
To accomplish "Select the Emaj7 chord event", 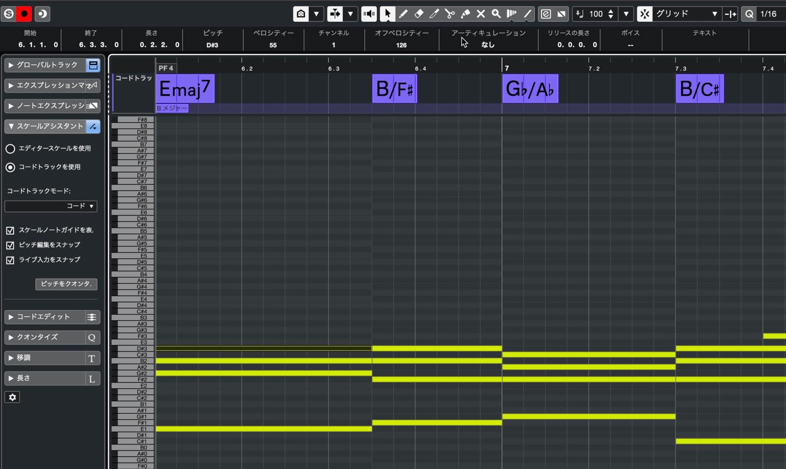I will (185, 89).
